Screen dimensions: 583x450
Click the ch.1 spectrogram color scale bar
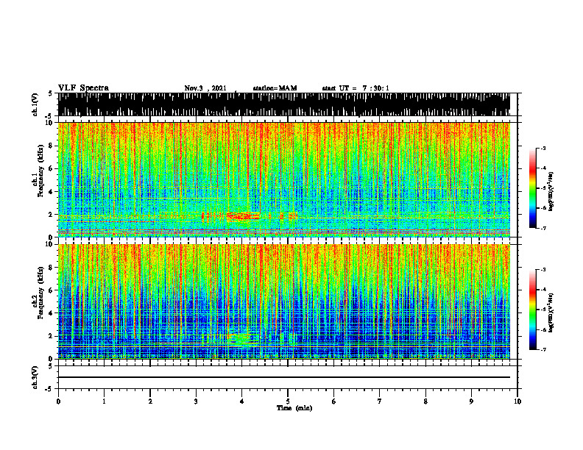coord(532,188)
